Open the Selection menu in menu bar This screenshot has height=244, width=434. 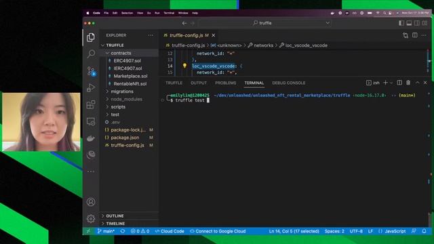coord(127,13)
